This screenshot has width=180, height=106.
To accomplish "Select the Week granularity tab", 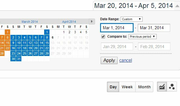I will (x=127, y=87).
